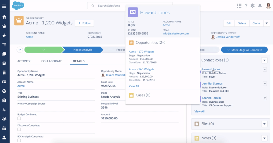Open Feed pulse icon in sidebar

(x=4, y=110)
